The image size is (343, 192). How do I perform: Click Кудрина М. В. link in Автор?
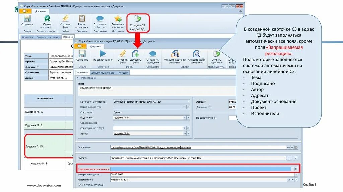(121, 133)
